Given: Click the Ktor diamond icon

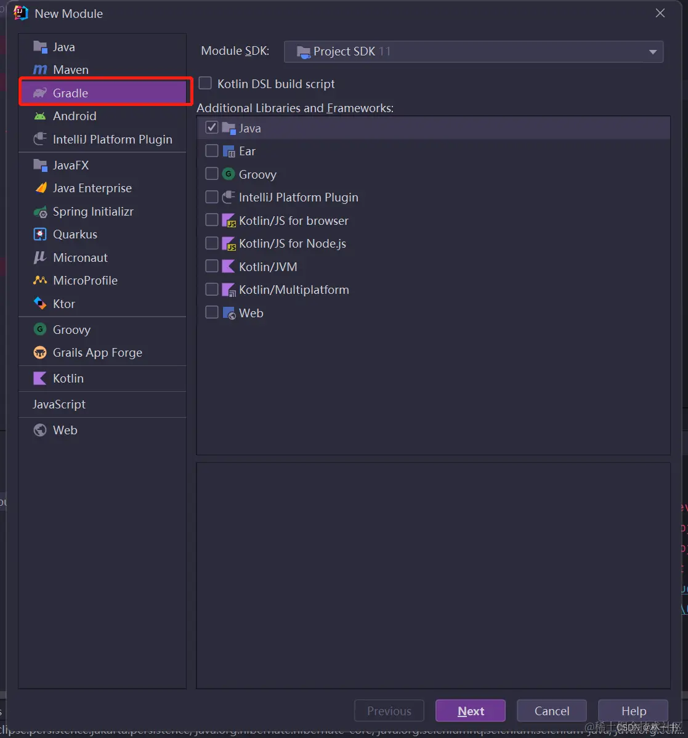Looking at the screenshot, I should tap(41, 304).
